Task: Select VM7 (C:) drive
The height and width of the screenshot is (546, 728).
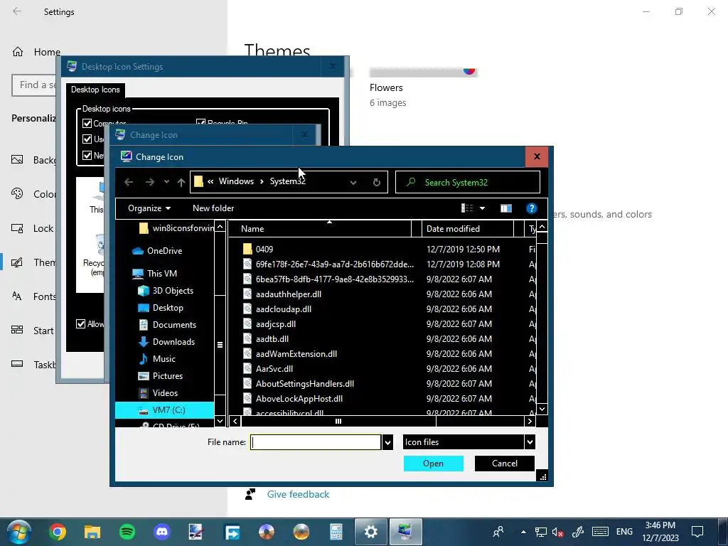Action: point(164,410)
